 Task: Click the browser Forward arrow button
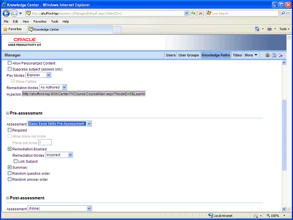[14, 13]
